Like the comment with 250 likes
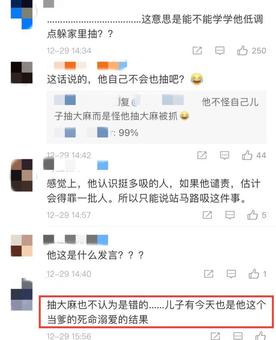 pos(242,50)
